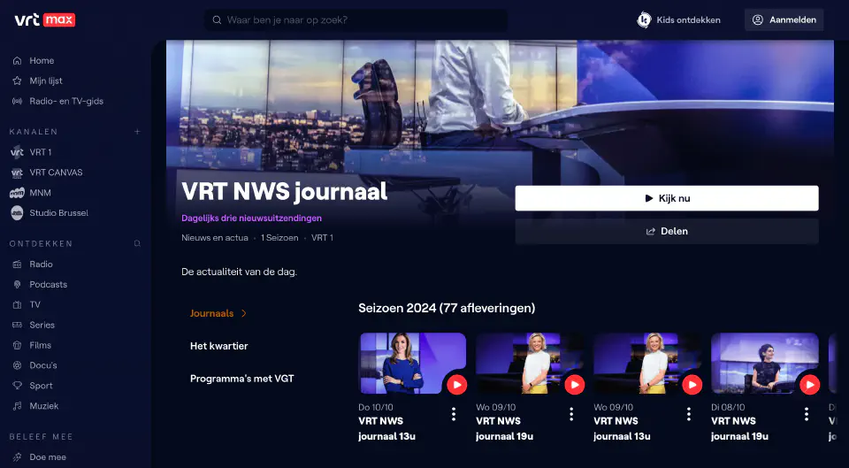The width and height of the screenshot is (849, 468).
Task: Go to Home in sidebar
Action: pos(33,61)
